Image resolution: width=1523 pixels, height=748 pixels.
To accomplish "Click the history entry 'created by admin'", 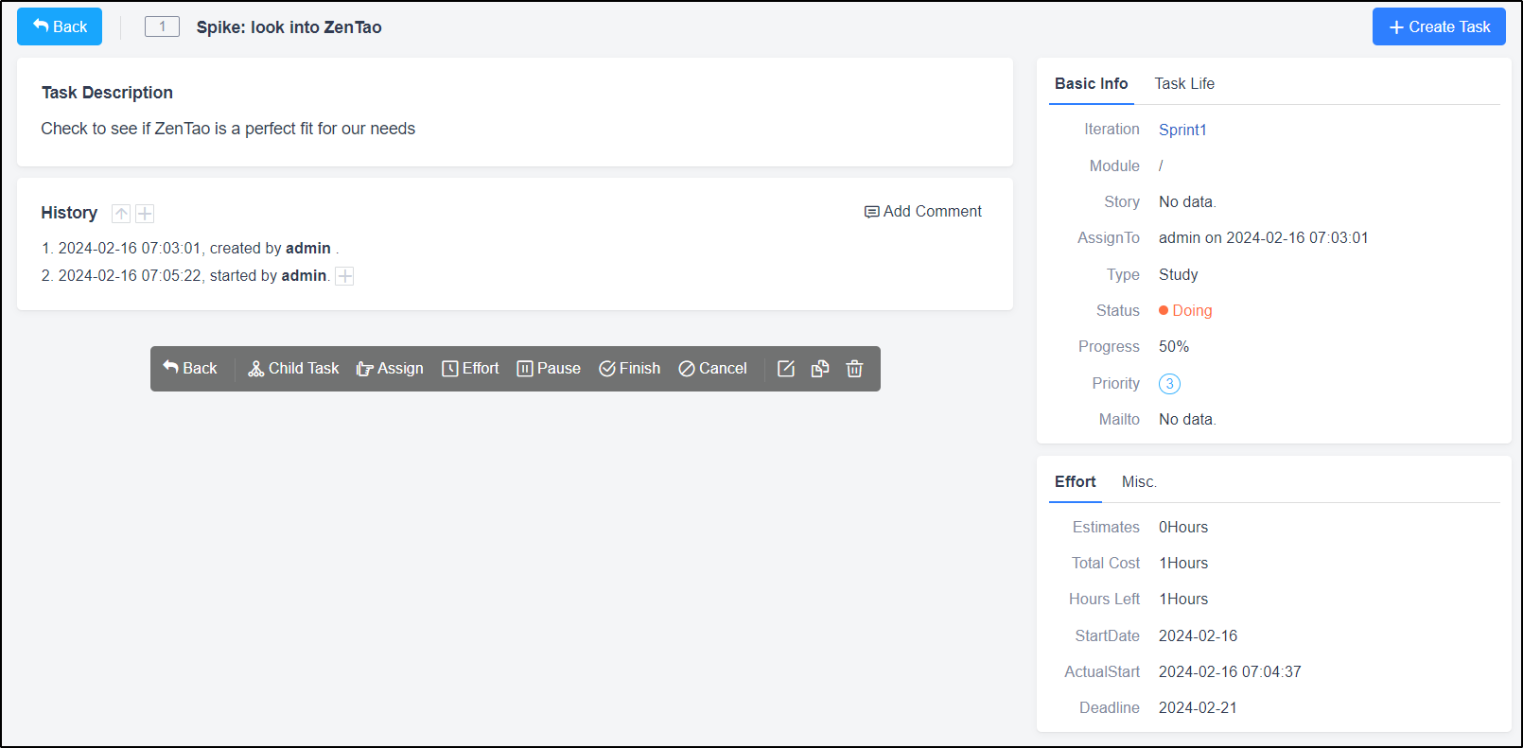I will (189, 248).
